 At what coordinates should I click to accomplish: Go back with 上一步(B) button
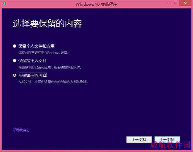[x=139, y=140]
